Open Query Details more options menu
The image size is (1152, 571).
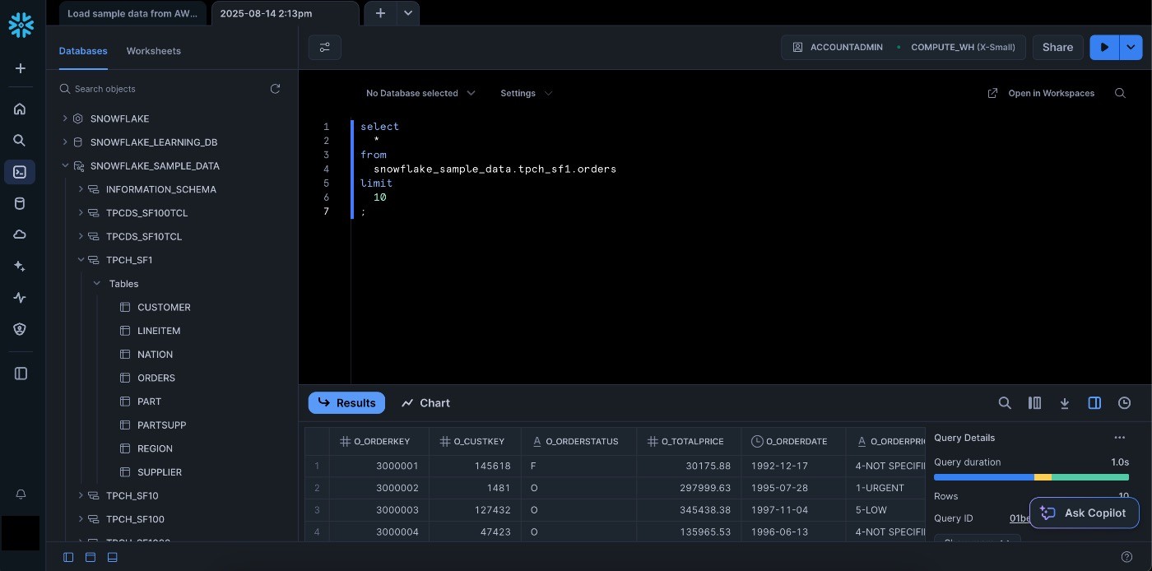[1119, 438]
